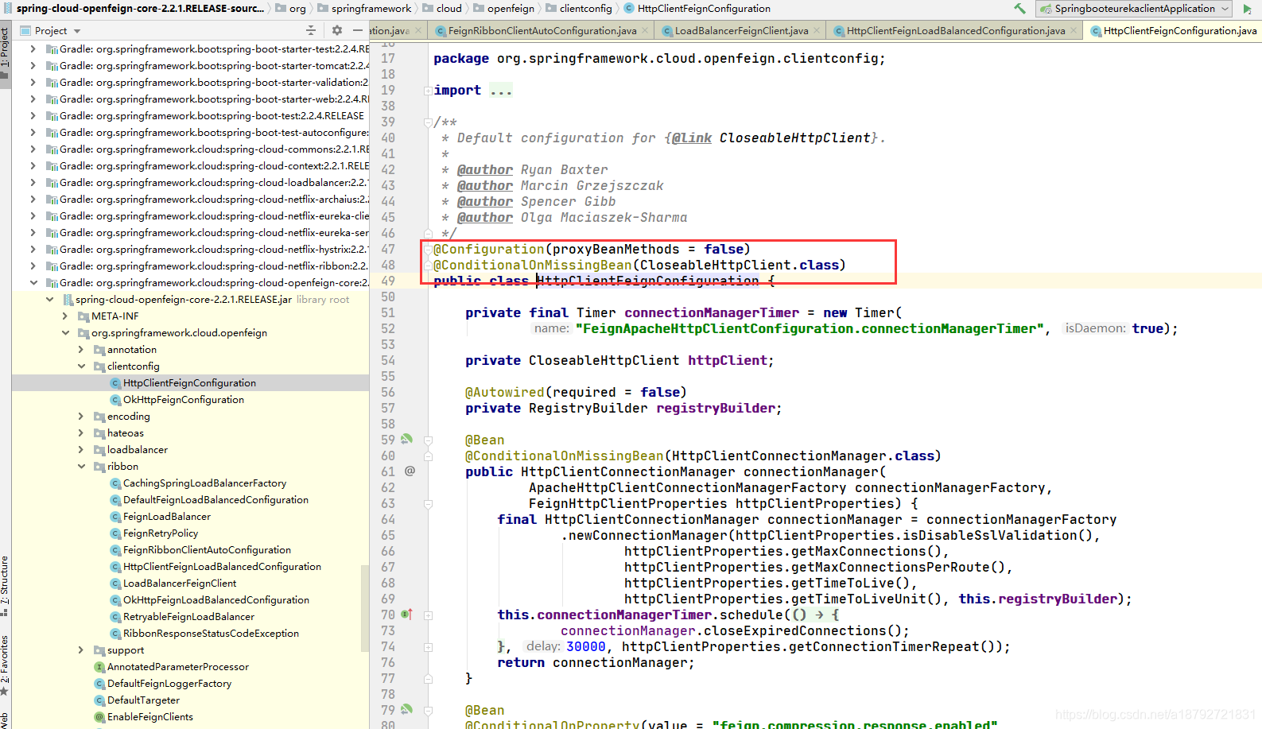Click the Build project hammer icon
The height and width of the screenshot is (729, 1262).
point(1019,9)
